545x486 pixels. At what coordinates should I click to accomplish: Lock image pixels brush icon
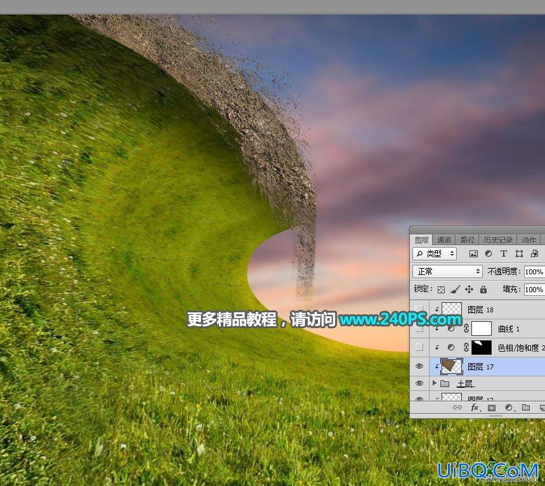click(456, 289)
